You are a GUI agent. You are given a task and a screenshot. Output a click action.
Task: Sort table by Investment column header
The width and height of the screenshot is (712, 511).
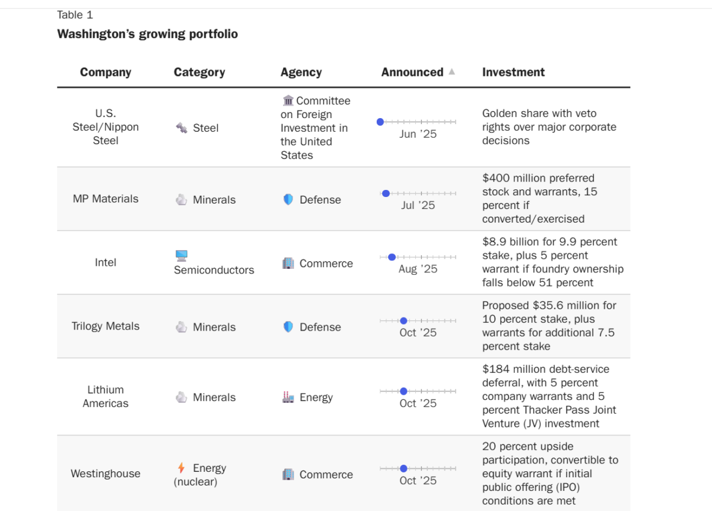513,72
